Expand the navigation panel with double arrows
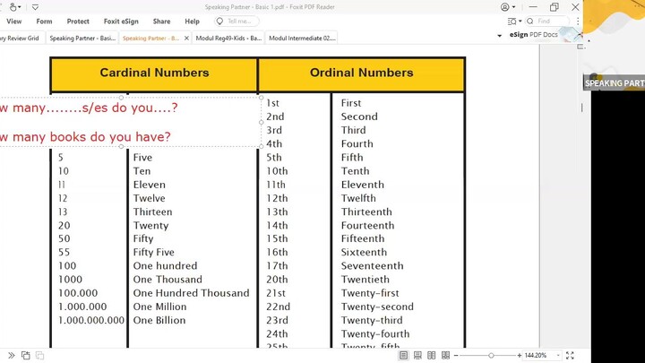This screenshot has width=645, height=363. pos(11,356)
